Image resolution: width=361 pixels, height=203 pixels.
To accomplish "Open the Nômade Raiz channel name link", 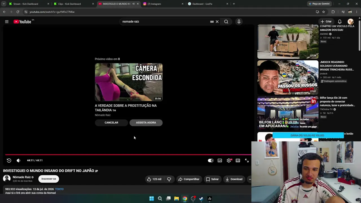I will tap(22, 177).
